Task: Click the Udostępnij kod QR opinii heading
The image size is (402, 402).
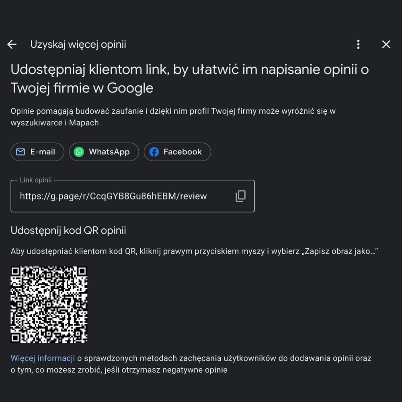Action: tap(68, 230)
